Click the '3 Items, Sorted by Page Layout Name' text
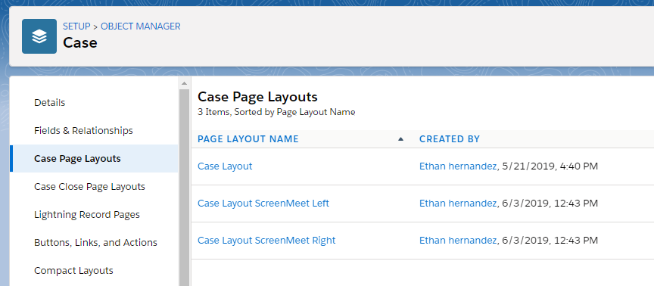The height and width of the screenshot is (286, 654). [x=276, y=112]
